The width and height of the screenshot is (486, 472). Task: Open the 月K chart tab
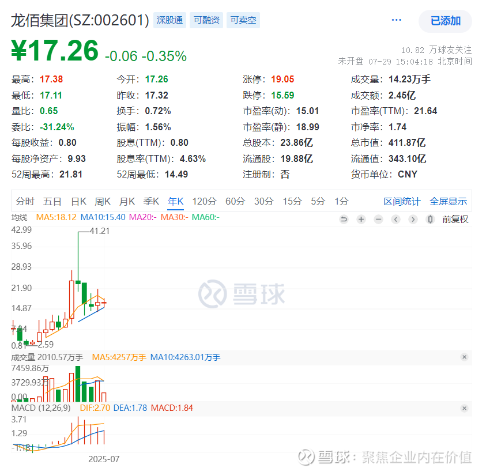(127, 202)
